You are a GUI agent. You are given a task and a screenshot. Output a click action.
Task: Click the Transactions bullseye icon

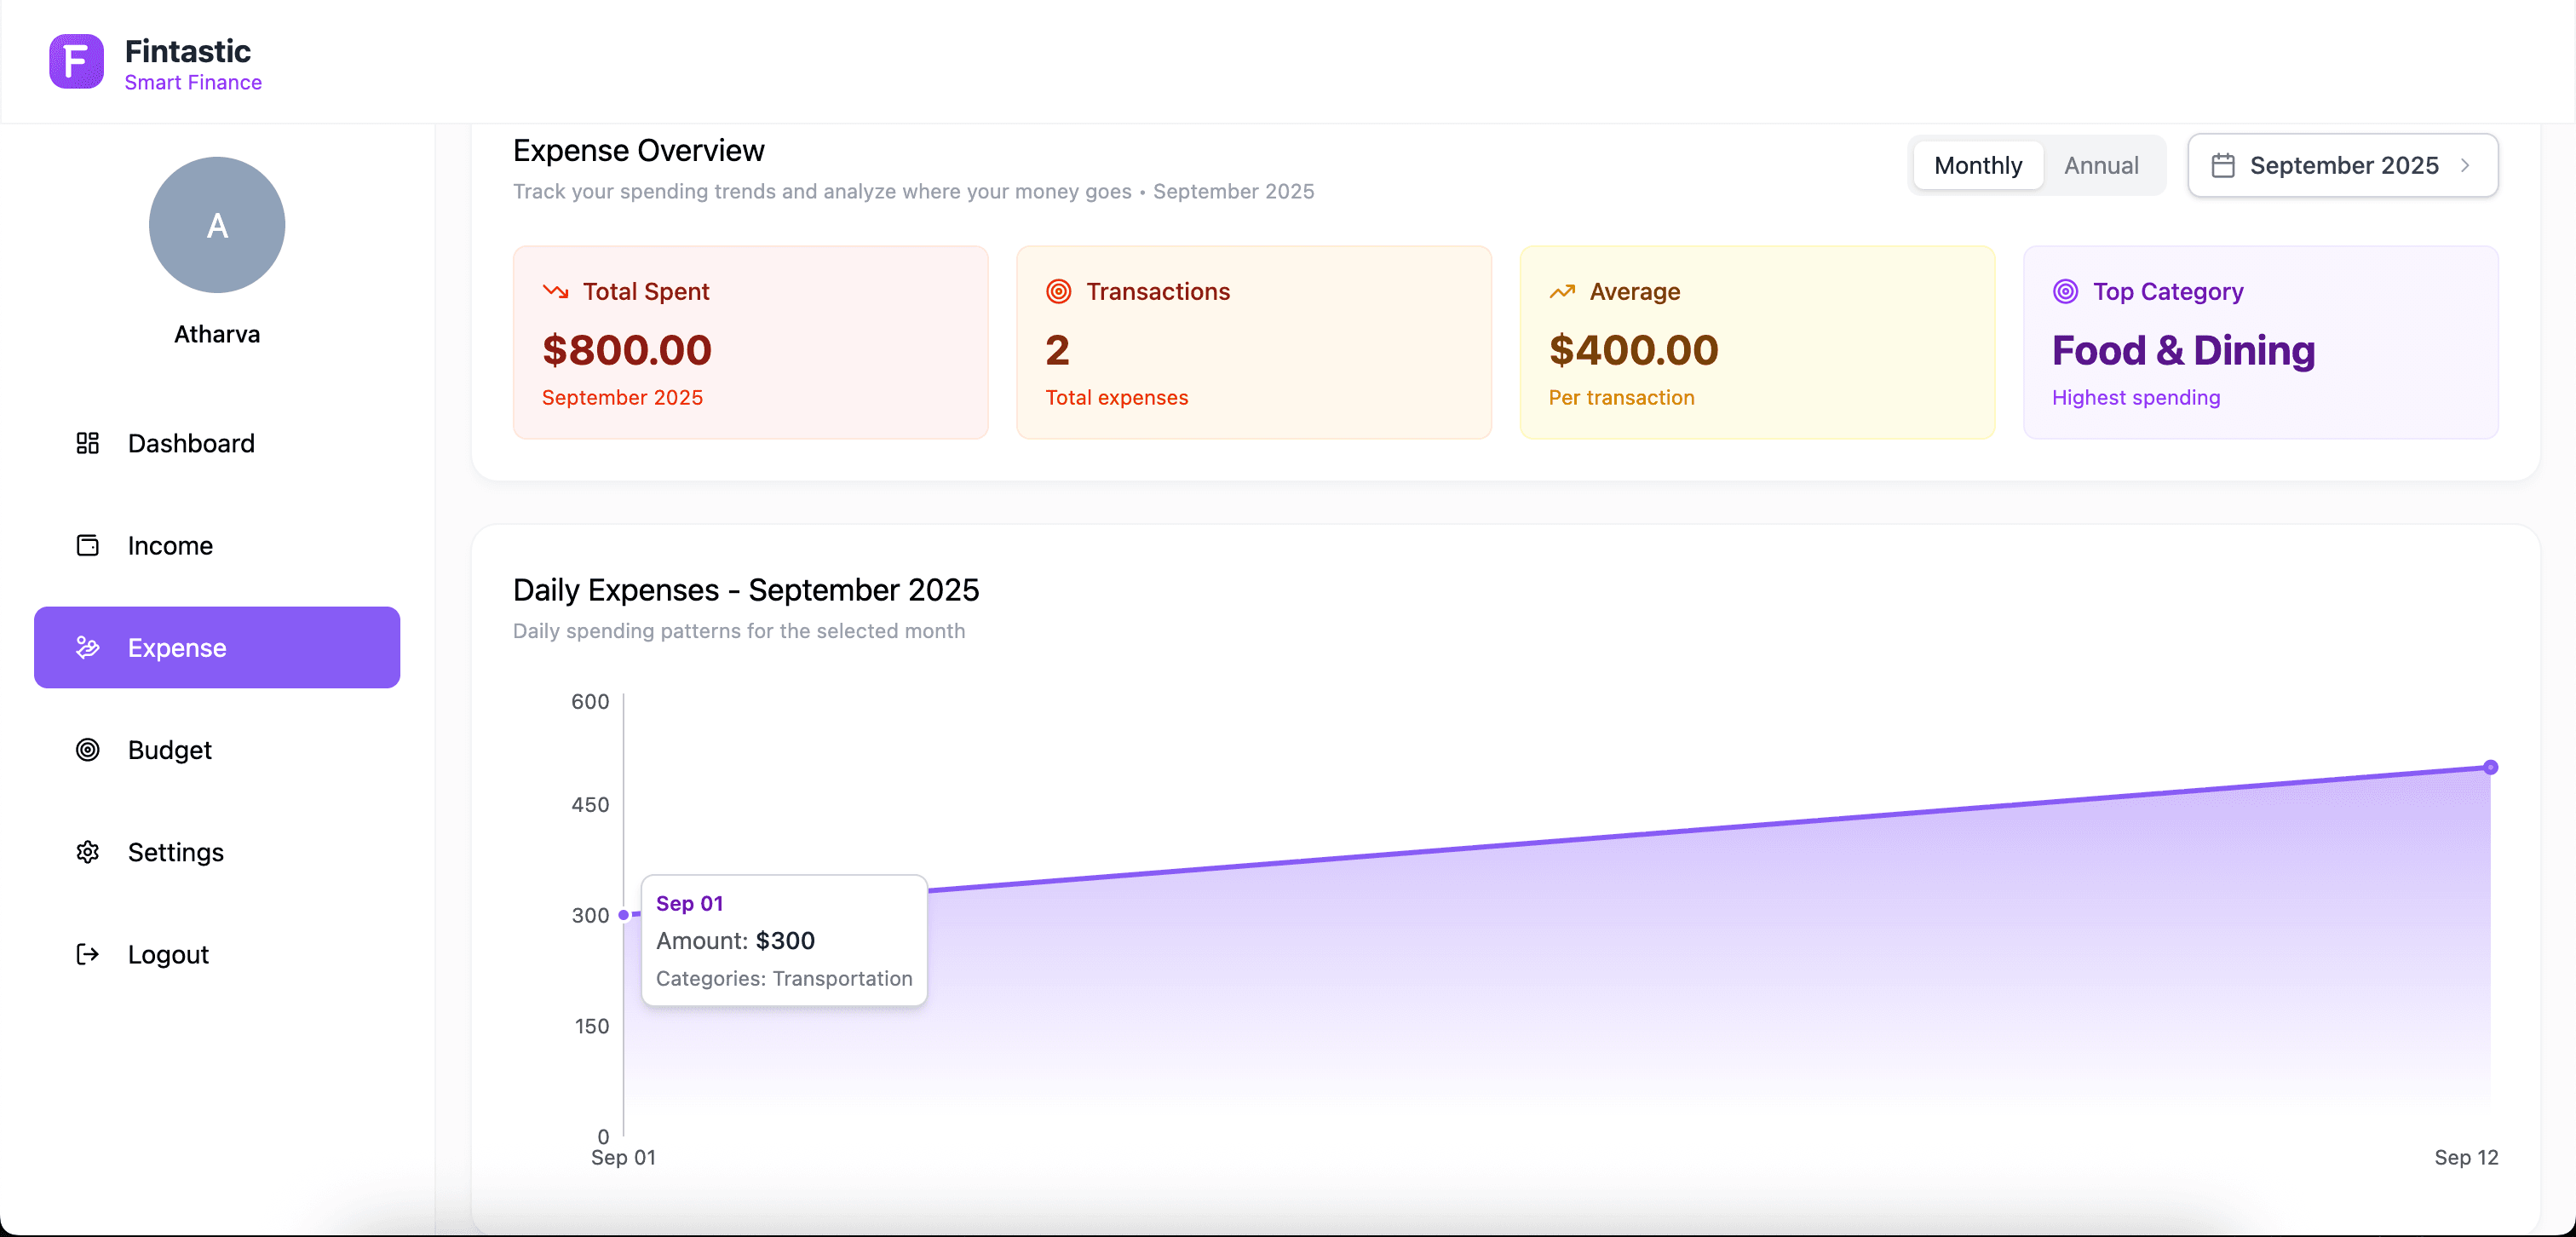coord(1059,291)
